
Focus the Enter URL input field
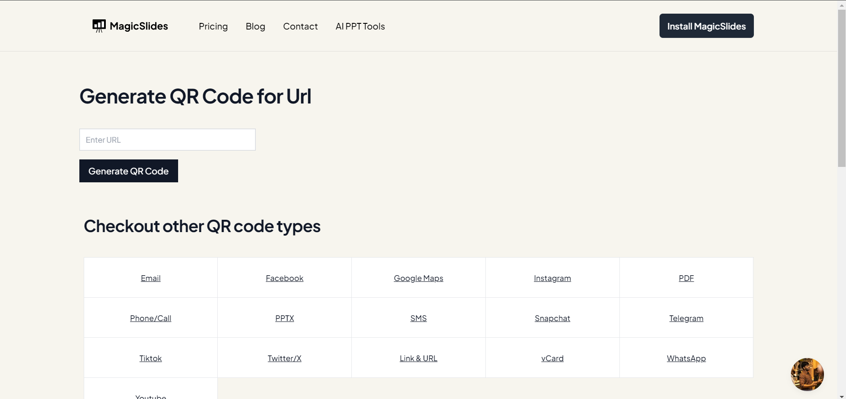pos(168,140)
